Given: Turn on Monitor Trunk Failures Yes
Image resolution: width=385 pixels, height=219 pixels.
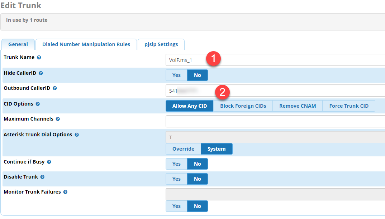Looking at the screenshot, I should [x=176, y=206].
